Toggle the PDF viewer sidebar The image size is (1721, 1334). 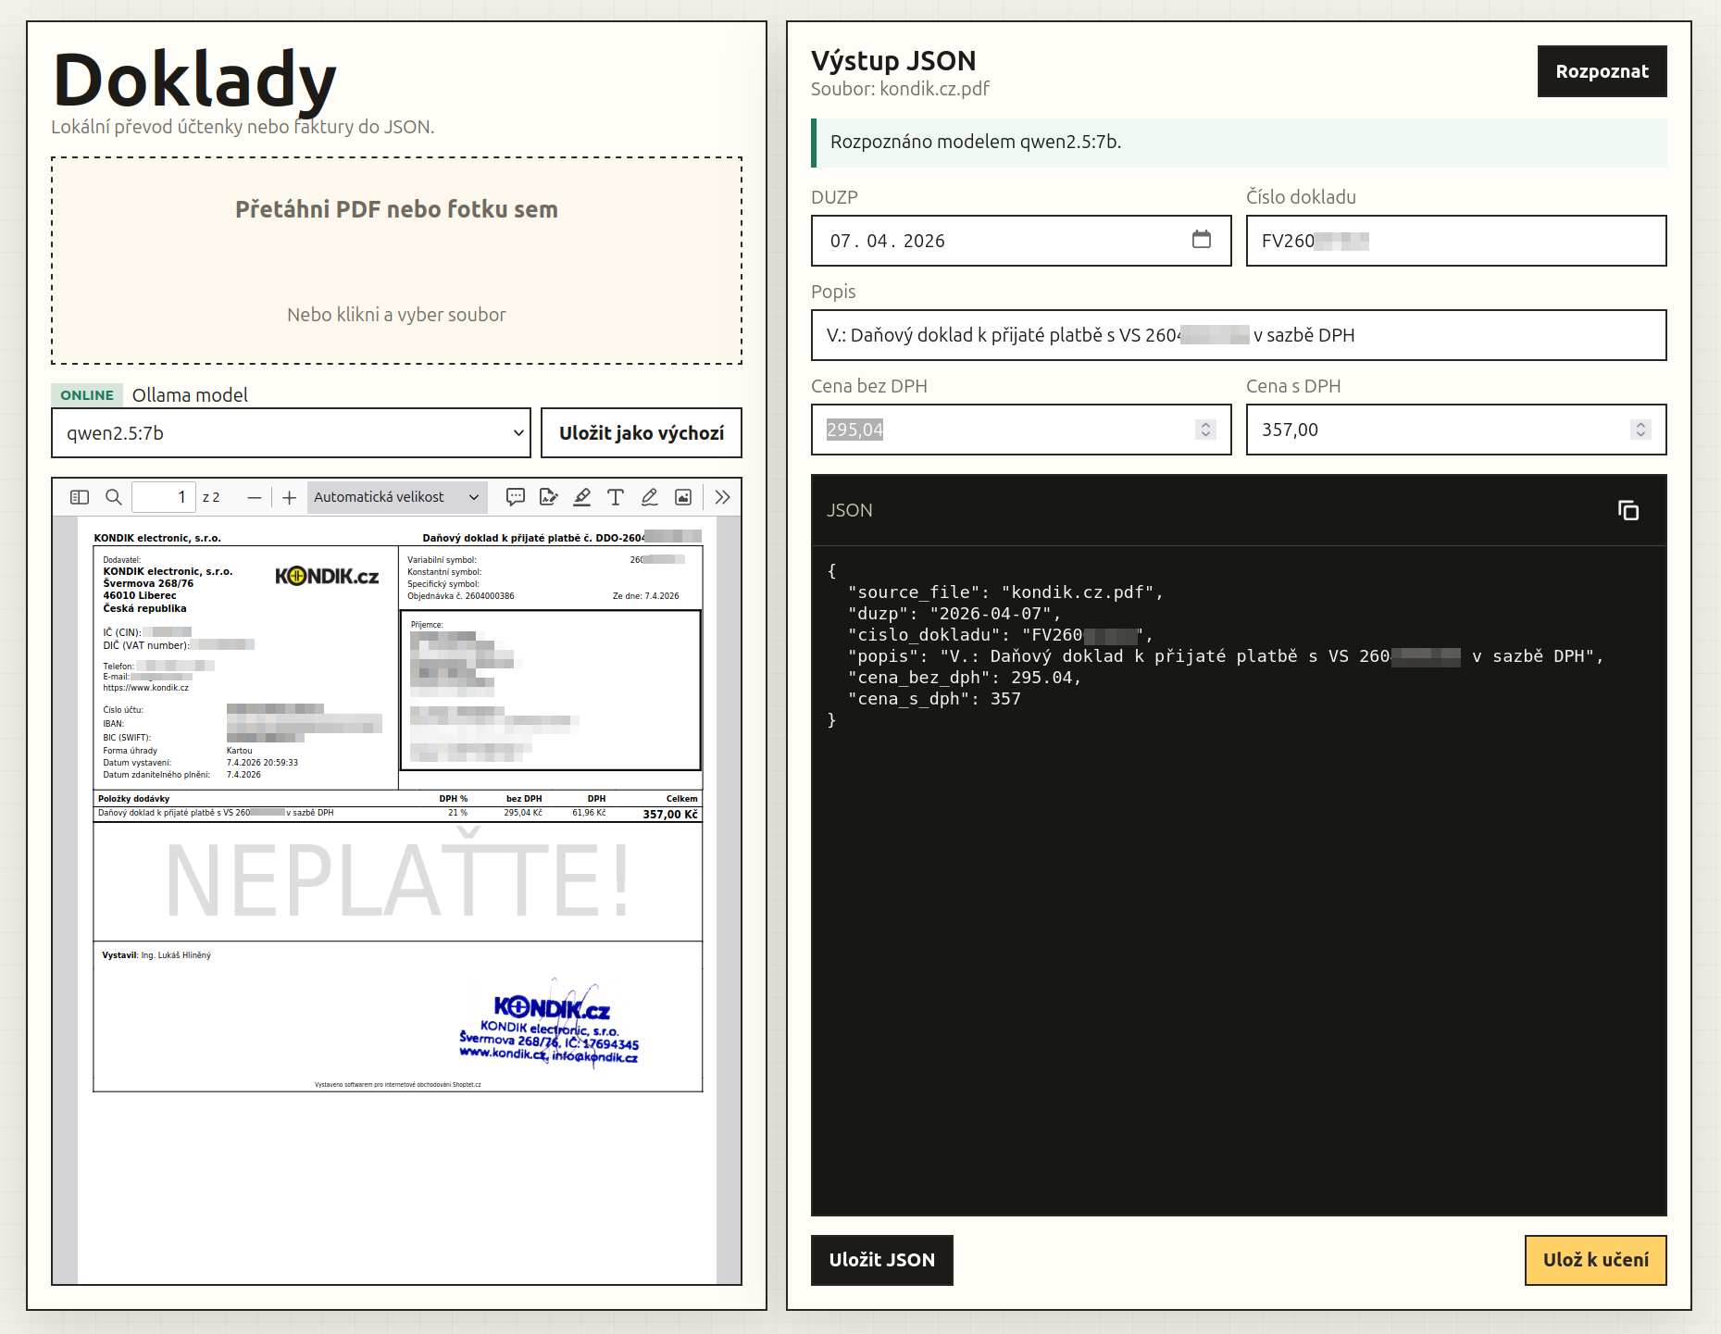(80, 497)
